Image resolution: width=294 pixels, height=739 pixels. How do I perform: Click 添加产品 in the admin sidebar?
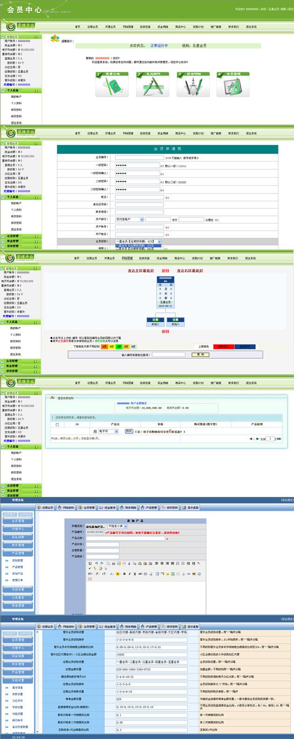pyautogui.click(x=17, y=573)
